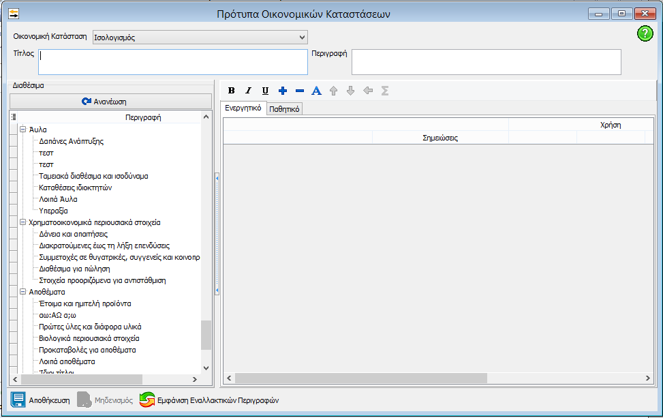Click the tree vertical scrollbar thumb

tap(206, 335)
